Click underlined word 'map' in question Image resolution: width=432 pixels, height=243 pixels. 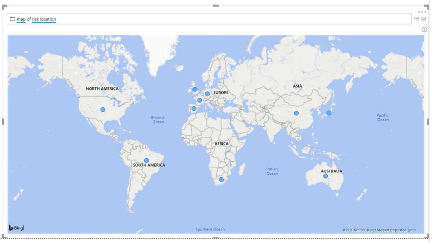click(x=21, y=19)
